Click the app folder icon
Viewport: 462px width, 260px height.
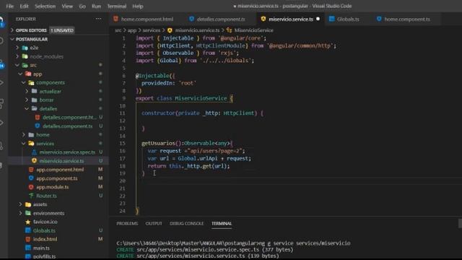[x=28, y=74]
